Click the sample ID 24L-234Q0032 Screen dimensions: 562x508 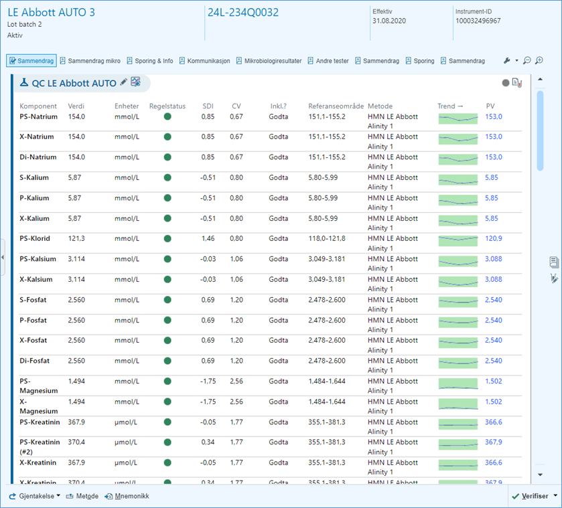coord(243,13)
